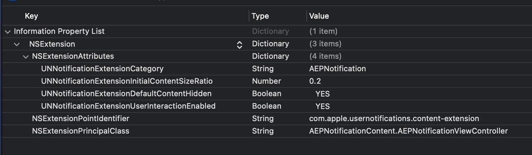Click YES value for DefaultContentHidden

pos(323,94)
